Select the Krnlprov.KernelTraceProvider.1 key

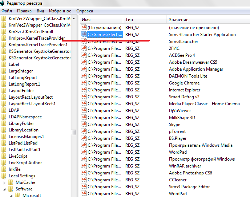[x=38, y=45]
